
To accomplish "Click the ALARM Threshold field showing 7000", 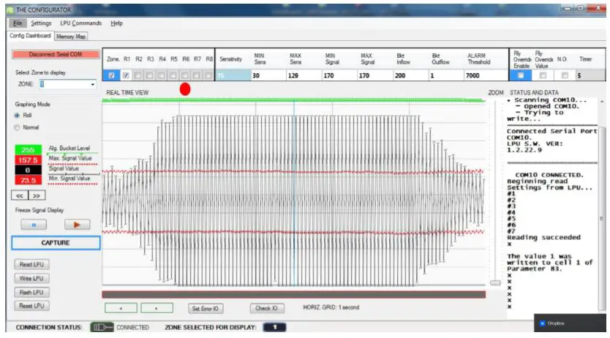I will (x=486, y=75).
